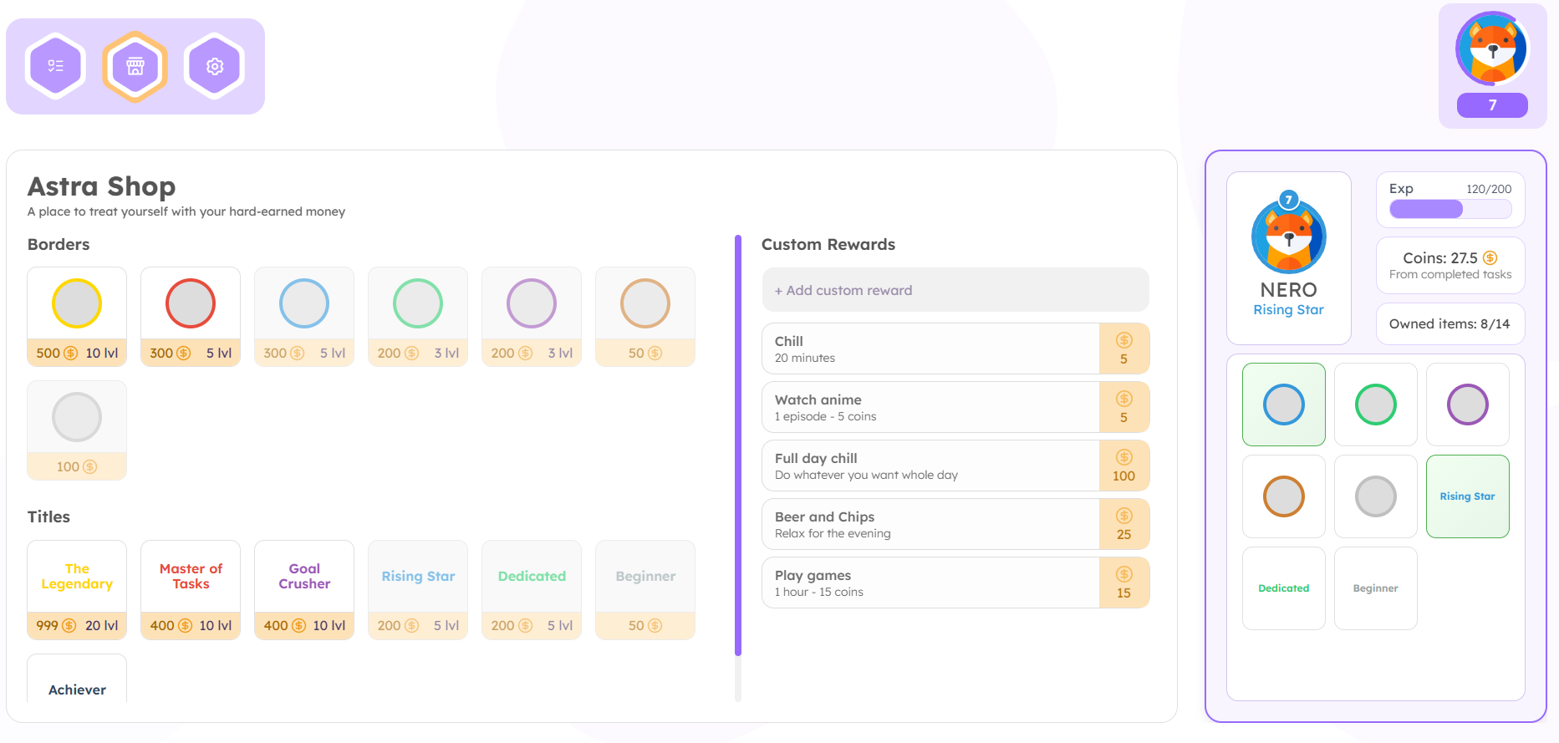The height and width of the screenshot is (743, 1559).
Task: Equip the owned purple border
Action: click(1468, 405)
